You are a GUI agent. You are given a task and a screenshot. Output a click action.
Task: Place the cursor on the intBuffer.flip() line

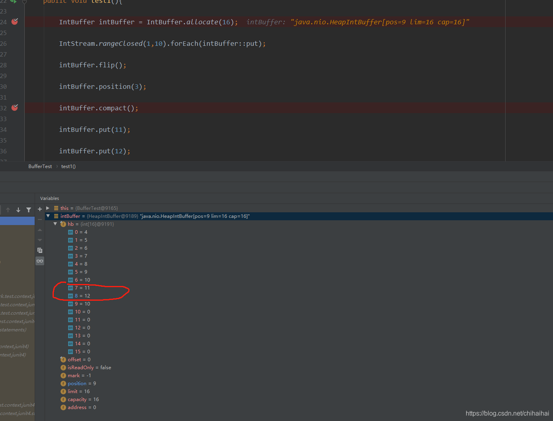(92, 65)
